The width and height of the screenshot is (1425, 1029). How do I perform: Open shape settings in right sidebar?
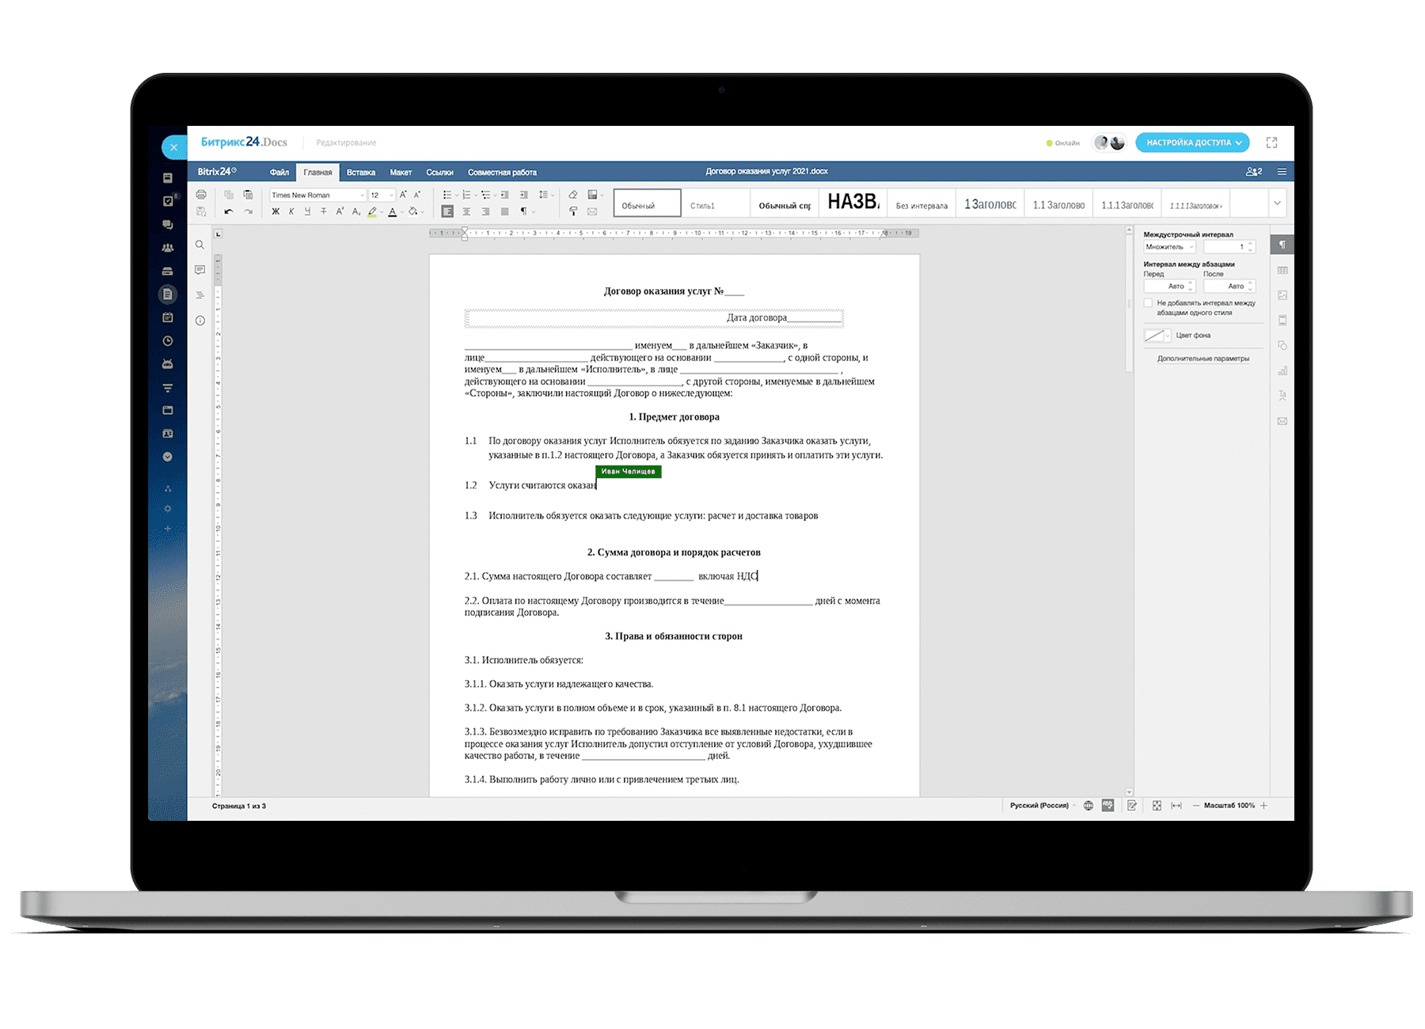pos(1282,345)
